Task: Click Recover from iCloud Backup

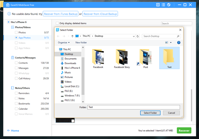Action: click(x=100, y=14)
